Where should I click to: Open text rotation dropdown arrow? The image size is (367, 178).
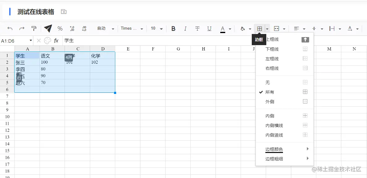coord(357,29)
